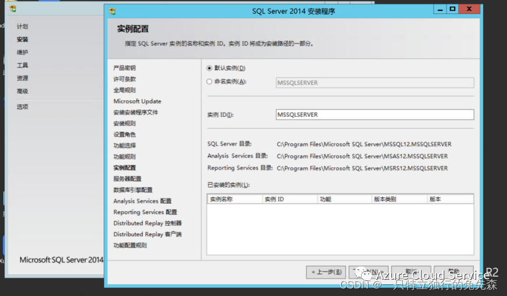The width and height of the screenshot is (507, 296).
Task: Open 计划 in the Installation Center sidebar
Action: click(22, 27)
